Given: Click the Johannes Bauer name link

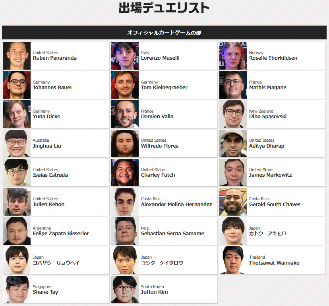Looking at the screenshot, I should pyautogui.click(x=52, y=88).
